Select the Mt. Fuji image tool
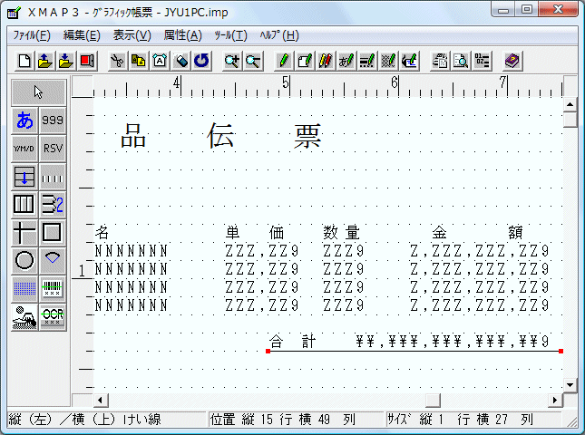This screenshot has height=435, width=585. tap(24, 317)
